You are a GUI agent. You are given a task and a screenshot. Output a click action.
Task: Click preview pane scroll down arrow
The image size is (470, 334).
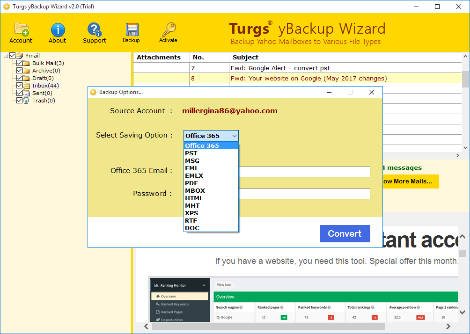pyautogui.click(x=463, y=312)
